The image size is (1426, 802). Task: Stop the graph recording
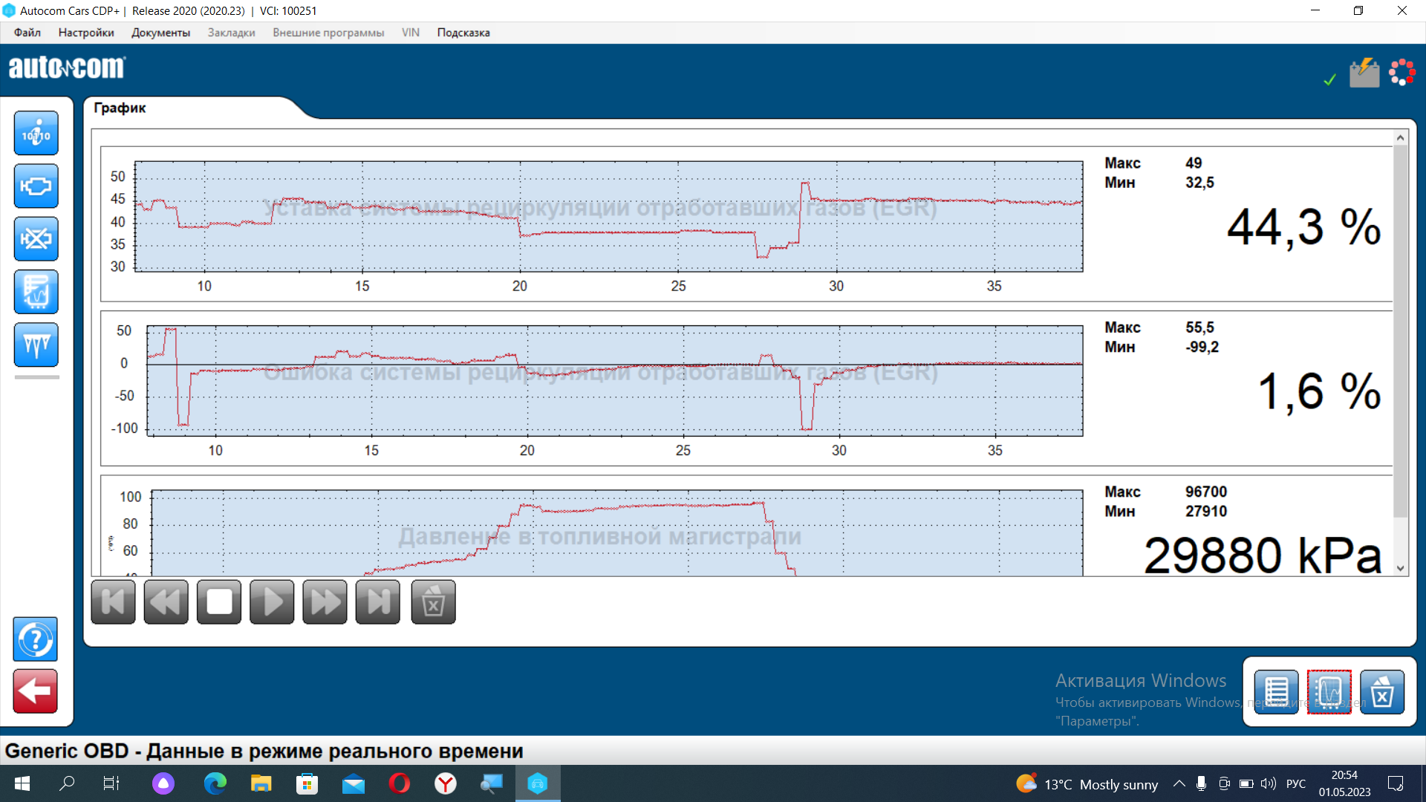point(219,601)
